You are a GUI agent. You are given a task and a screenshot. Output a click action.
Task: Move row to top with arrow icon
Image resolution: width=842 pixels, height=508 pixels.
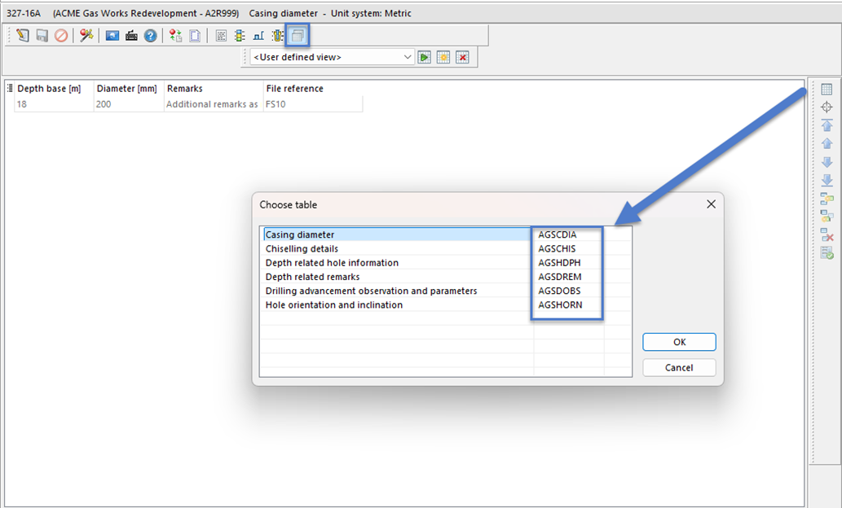pyautogui.click(x=827, y=125)
